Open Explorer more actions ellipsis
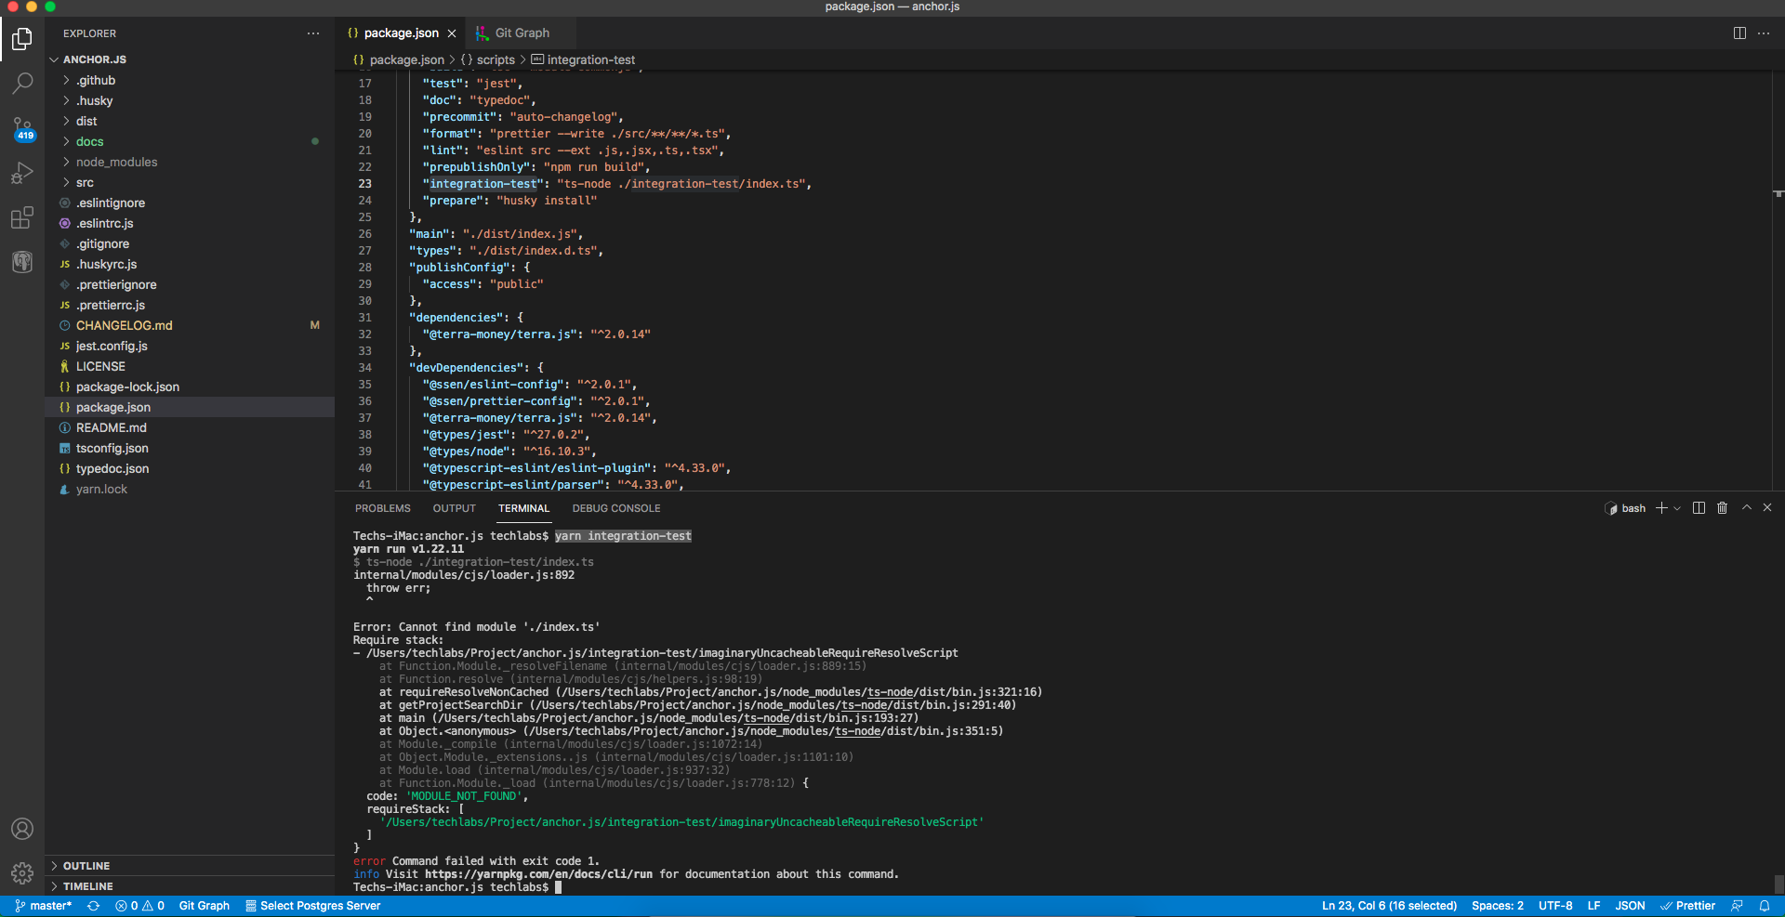1785x917 pixels. coord(313,33)
